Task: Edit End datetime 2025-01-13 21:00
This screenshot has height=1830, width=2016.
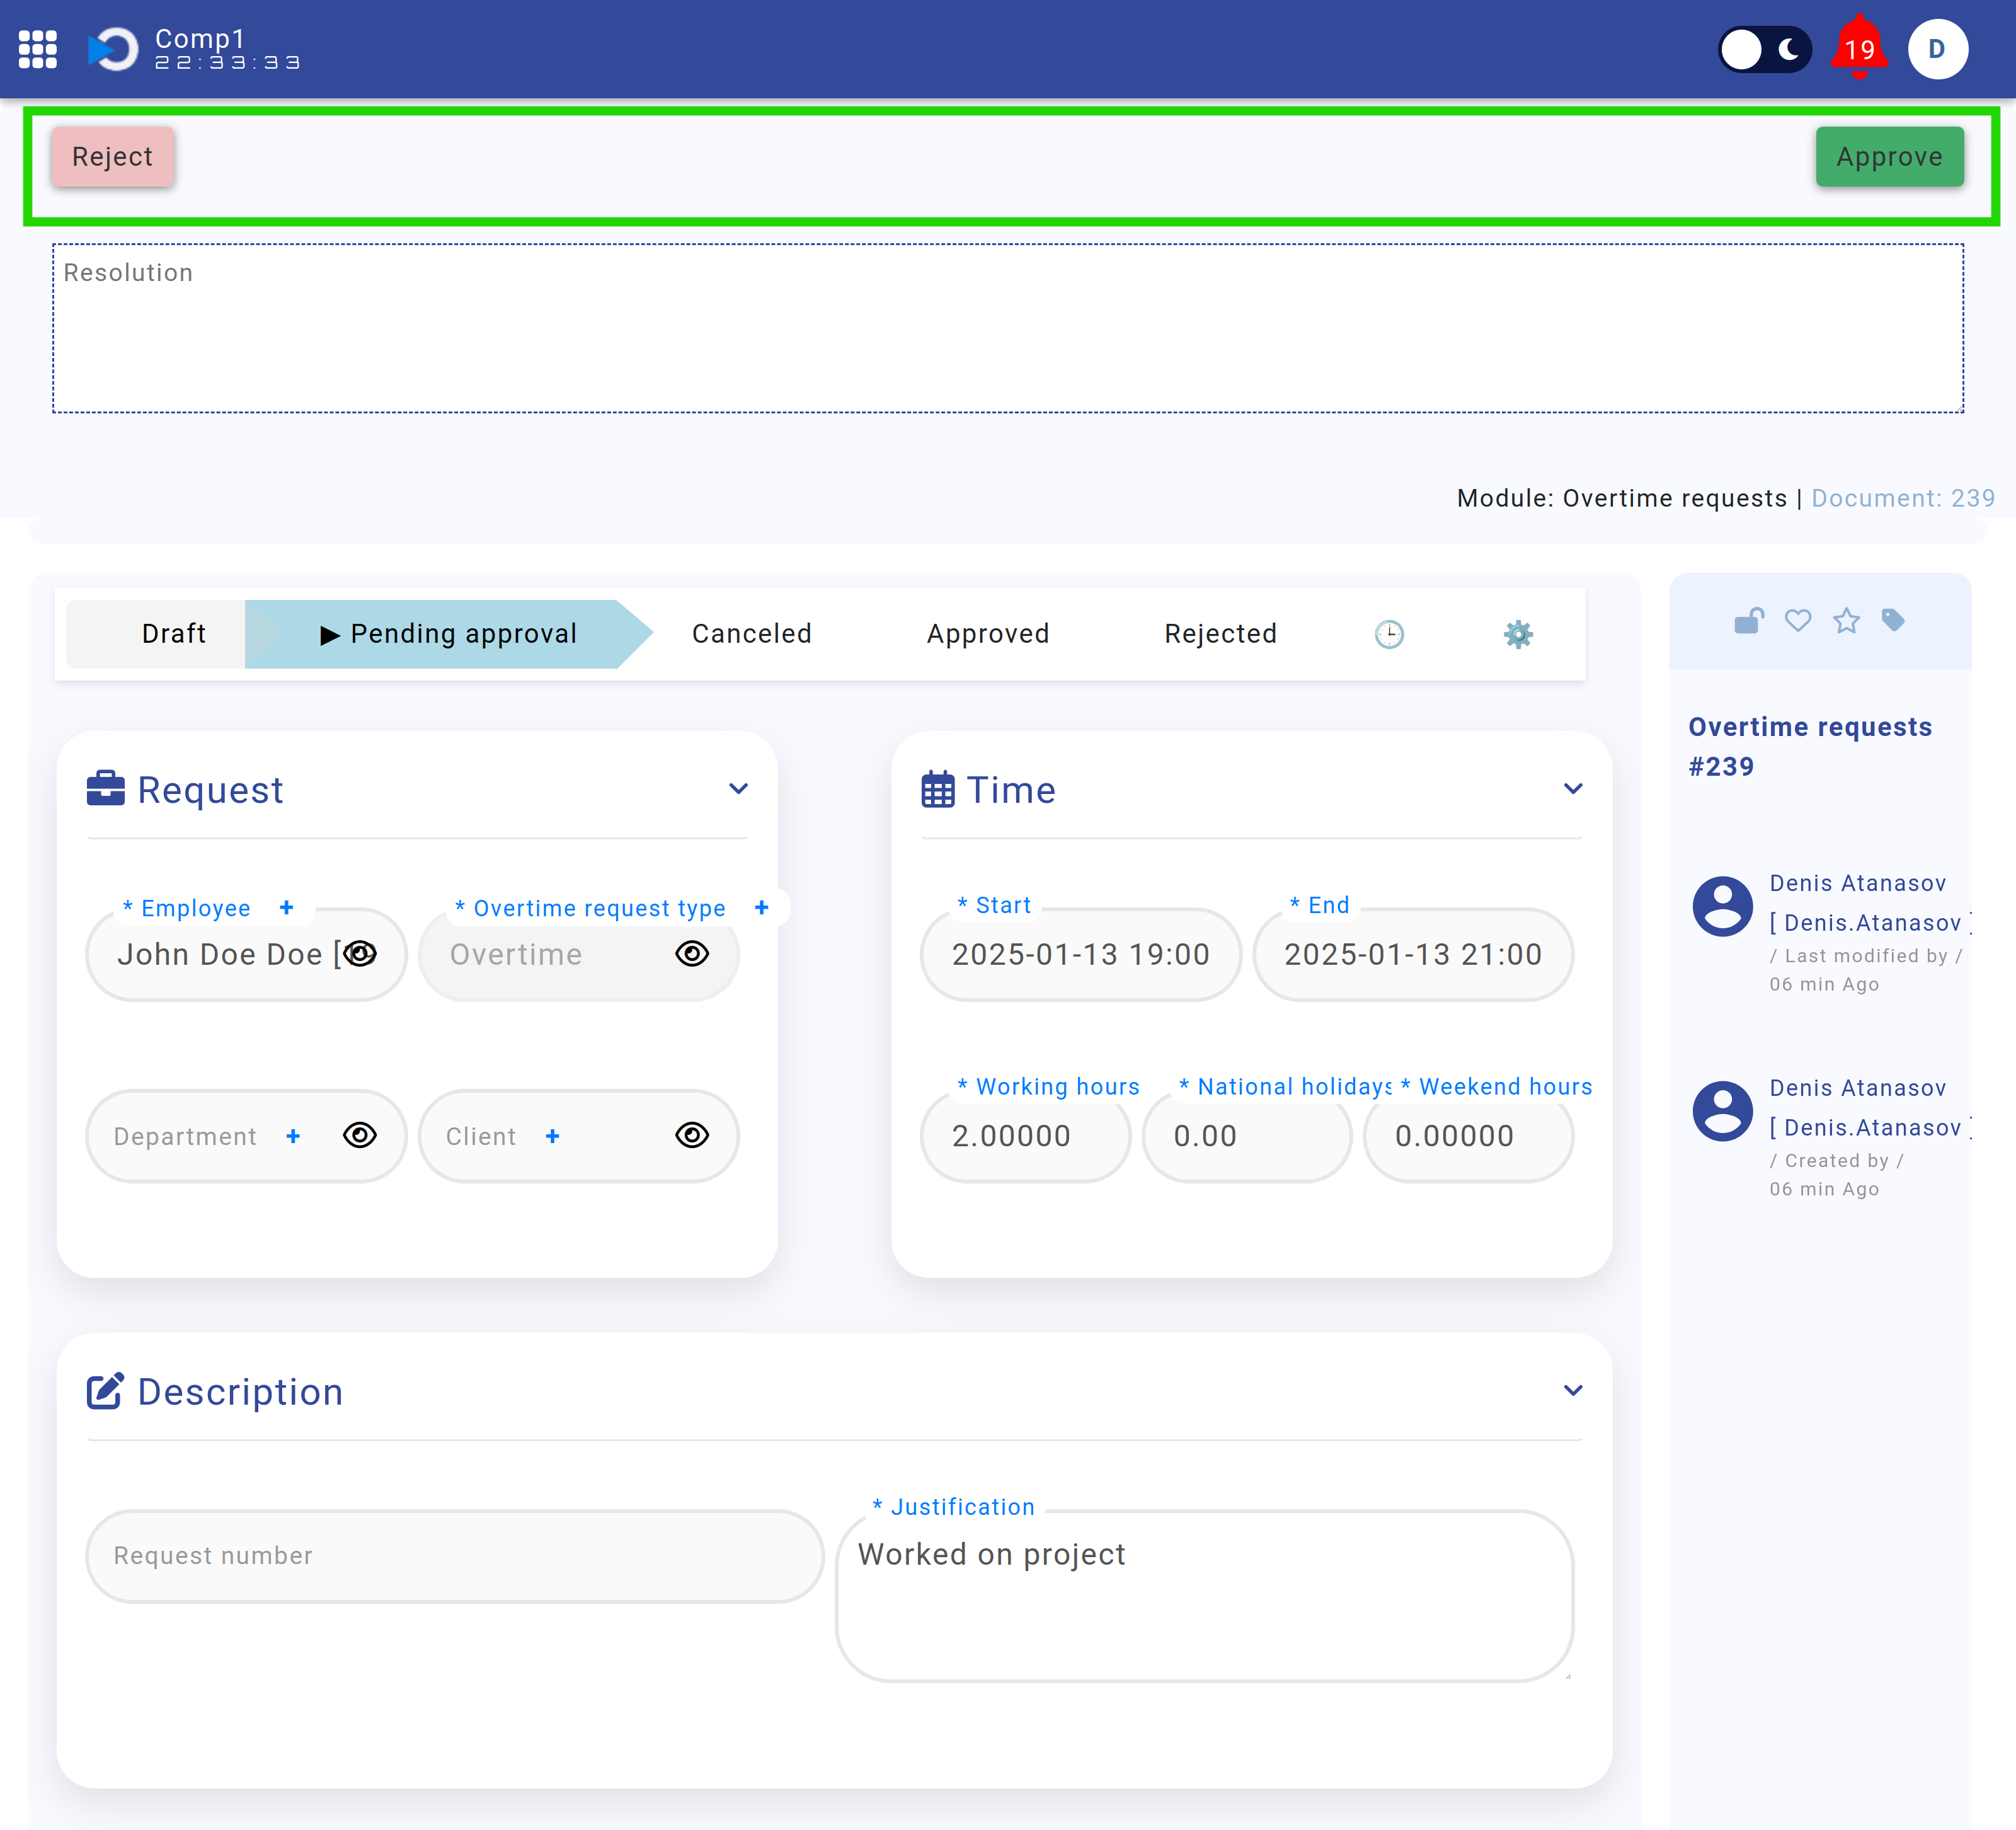Action: point(1413,954)
